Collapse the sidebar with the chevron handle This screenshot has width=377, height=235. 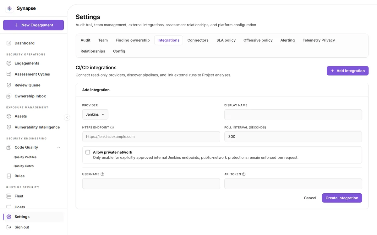tap(67, 118)
